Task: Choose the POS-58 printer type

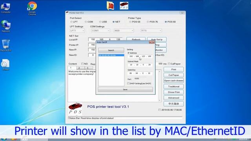Action: click(130, 22)
